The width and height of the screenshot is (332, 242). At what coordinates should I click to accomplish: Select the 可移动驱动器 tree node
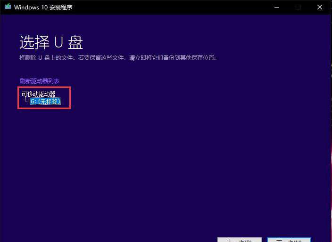38,94
